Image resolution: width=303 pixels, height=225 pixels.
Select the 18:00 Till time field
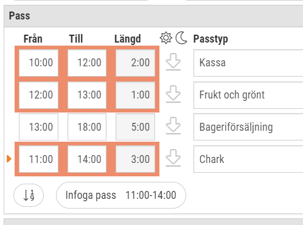pyautogui.click(x=87, y=127)
